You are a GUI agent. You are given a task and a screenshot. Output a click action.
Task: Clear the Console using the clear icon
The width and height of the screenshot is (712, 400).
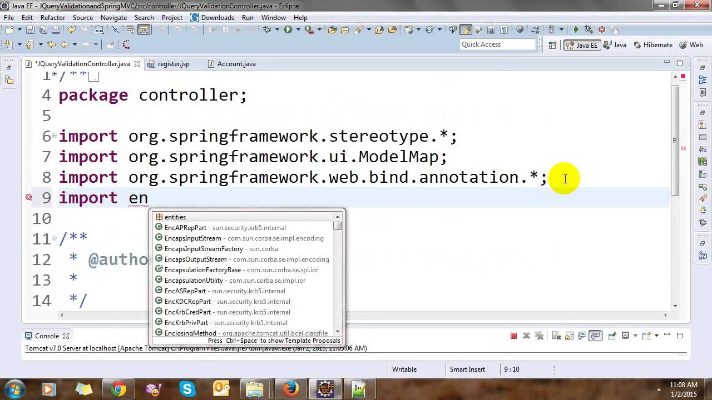point(557,336)
